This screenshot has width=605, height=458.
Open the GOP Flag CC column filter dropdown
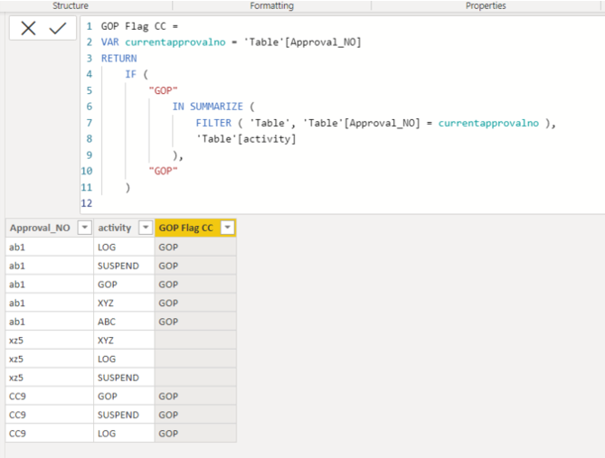pyautogui.click(x=228, y=228)
